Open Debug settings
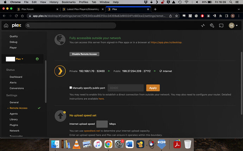Image resolution: width=243 pixels, height=151 pixels. [x=13, y=42]
